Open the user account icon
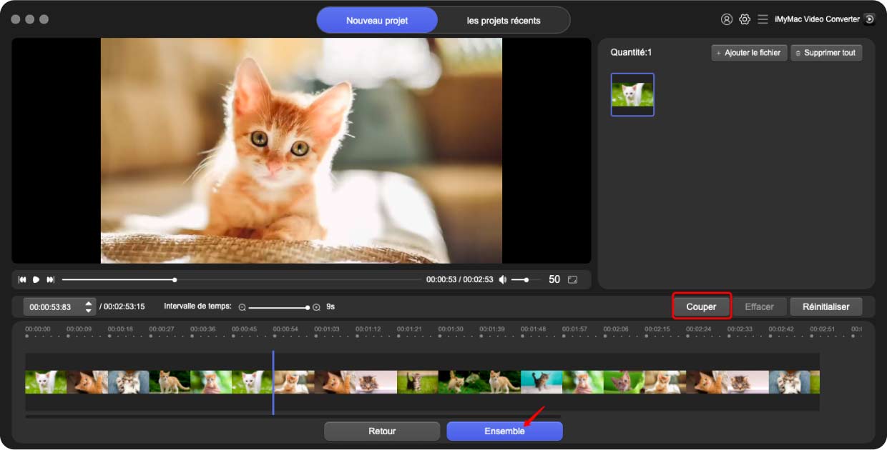 727,19
